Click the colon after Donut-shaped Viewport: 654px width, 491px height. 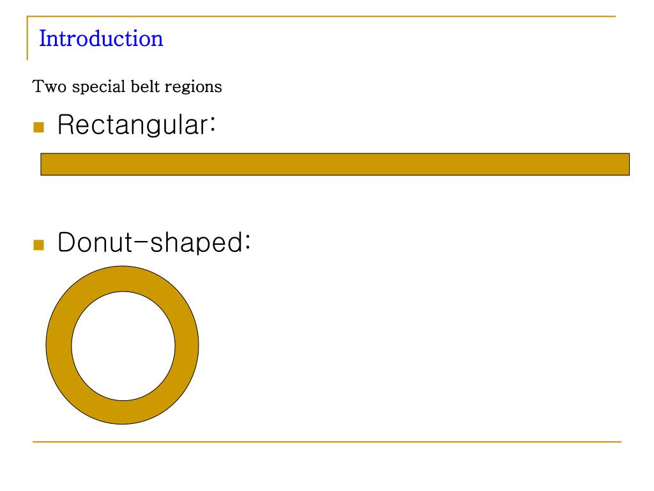247,242
